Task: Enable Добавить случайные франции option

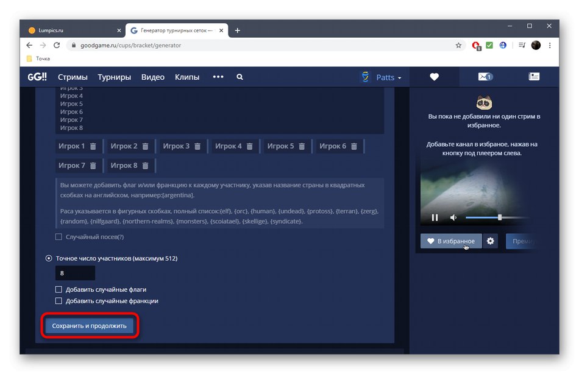Action: [59, 300]
